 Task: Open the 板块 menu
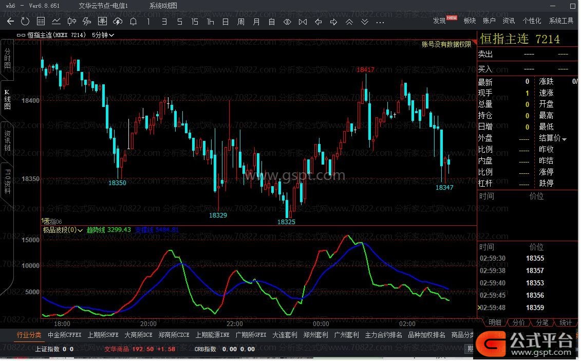tap(470, 21)
